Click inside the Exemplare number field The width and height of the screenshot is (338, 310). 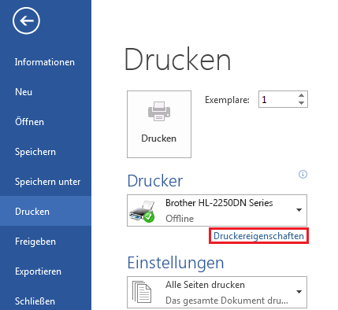[277, 99]
